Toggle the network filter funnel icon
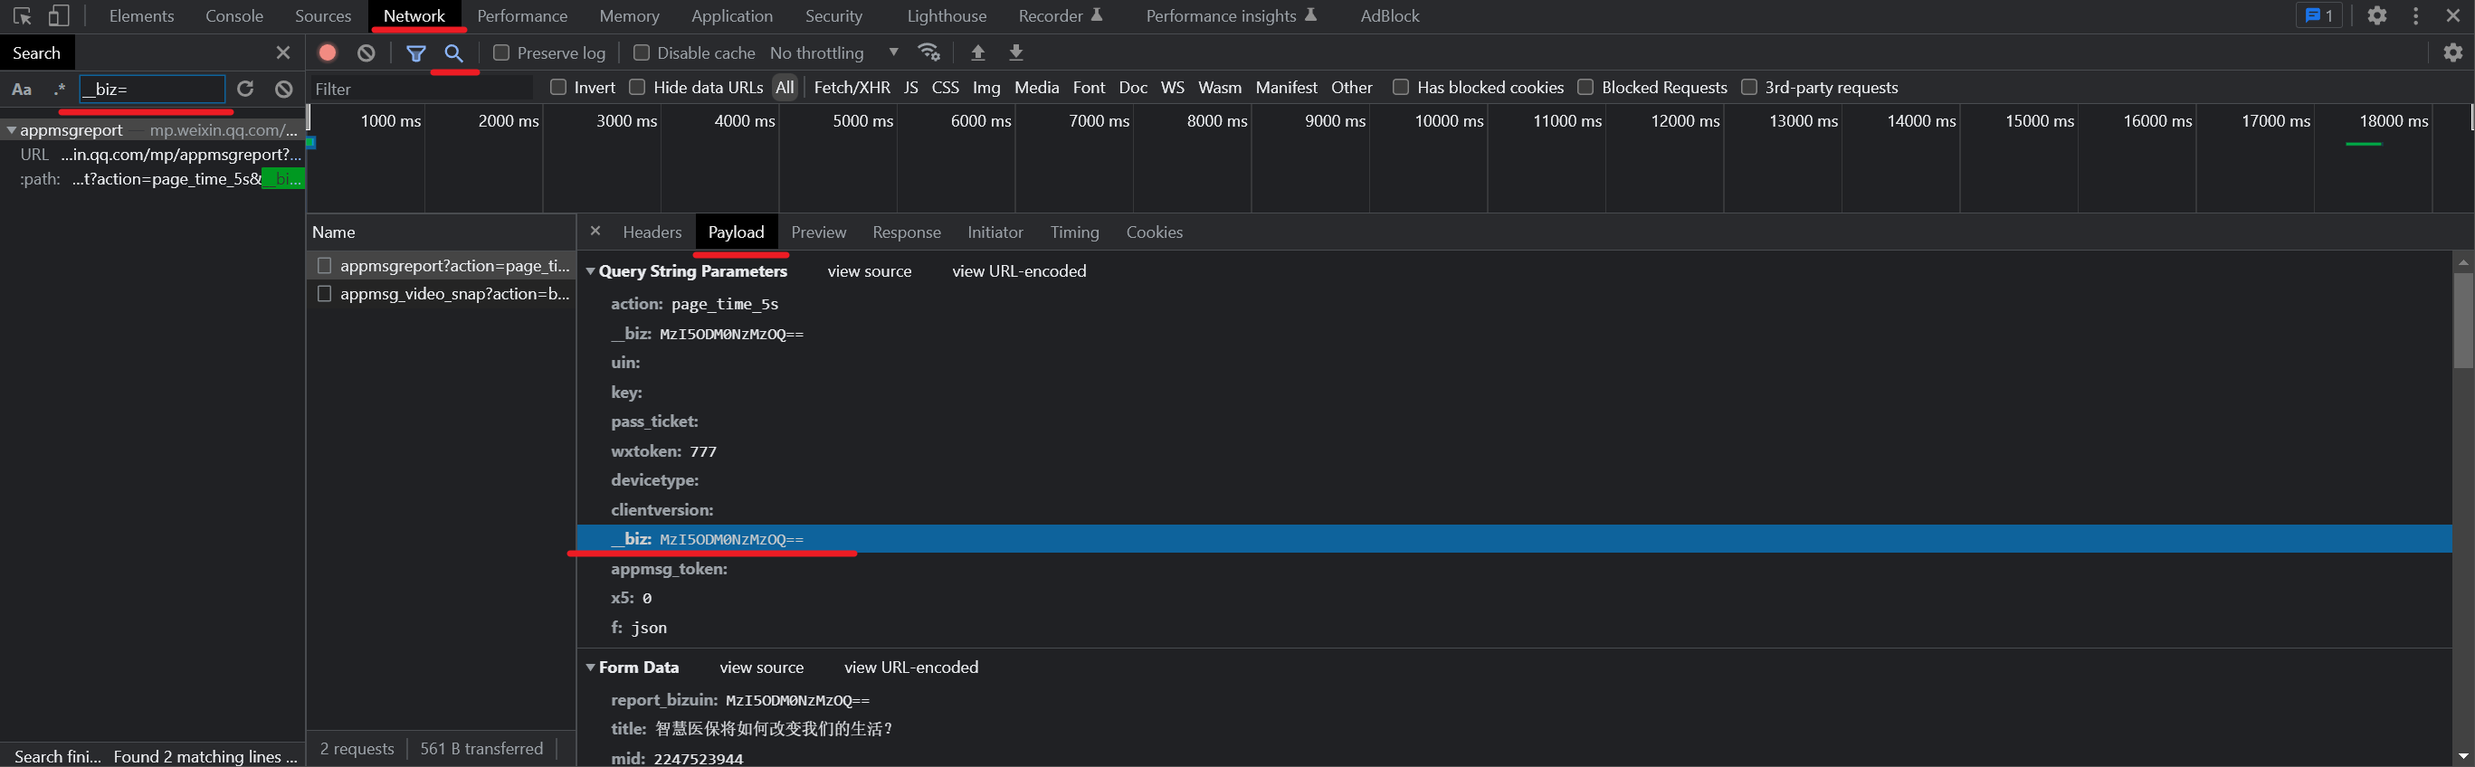The height and width of the screenshot is (767, 2475). coord(416,52)
